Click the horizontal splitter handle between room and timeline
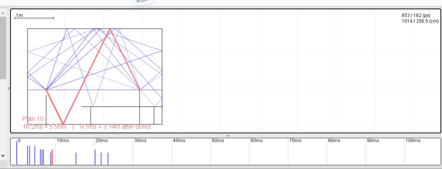This screenshot has height=169, width=442. point(228,136)
